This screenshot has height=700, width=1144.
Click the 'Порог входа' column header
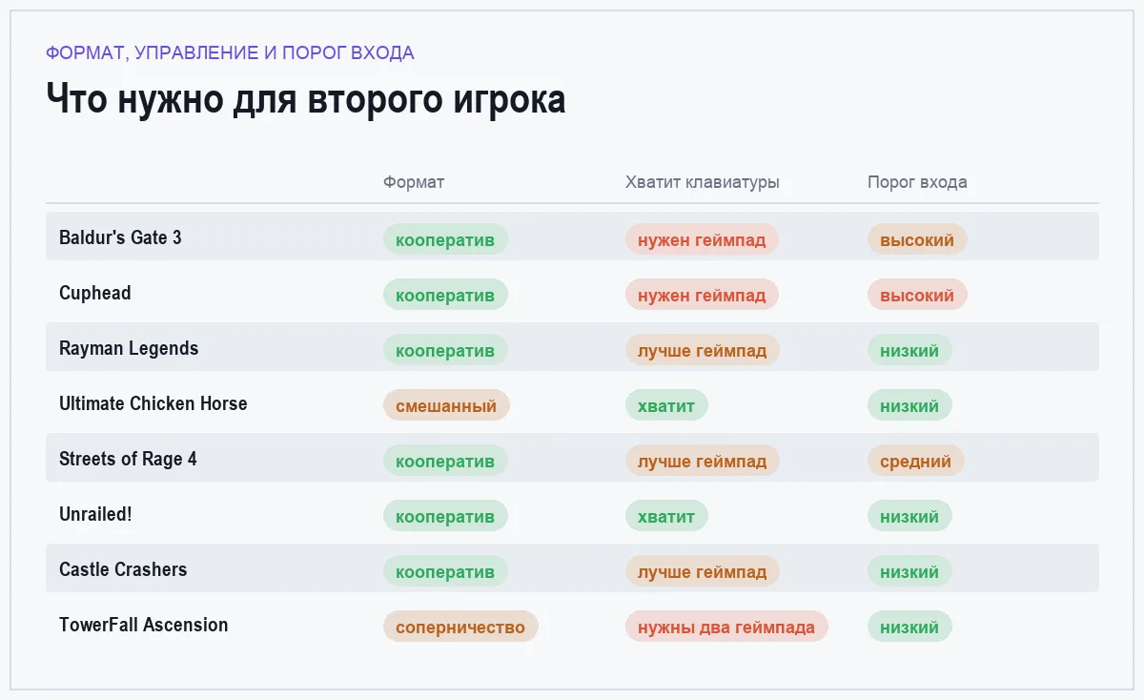[x=917, y=182]
